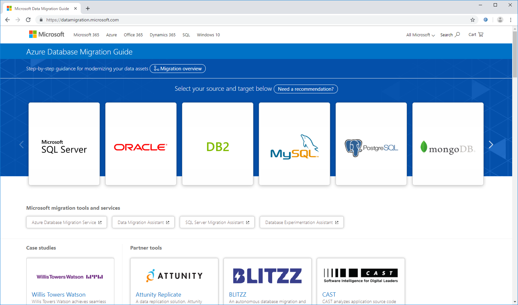
Task: View the site security lock icon
Action: (x=41, y=20)
